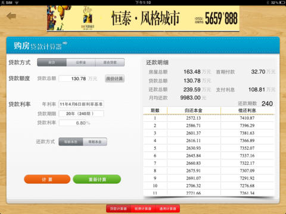
Task: Select the 还款明细 section heading
Action: (x=157, y=62)
